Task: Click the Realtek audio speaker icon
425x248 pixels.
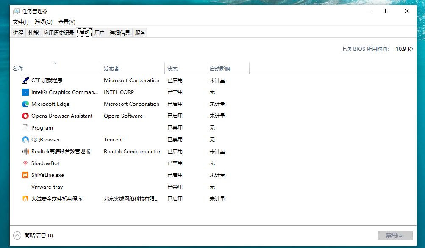Action: click(x=25, y=152)
